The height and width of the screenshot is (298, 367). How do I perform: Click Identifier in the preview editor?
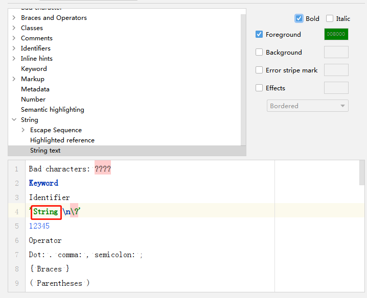pos(49,197)
